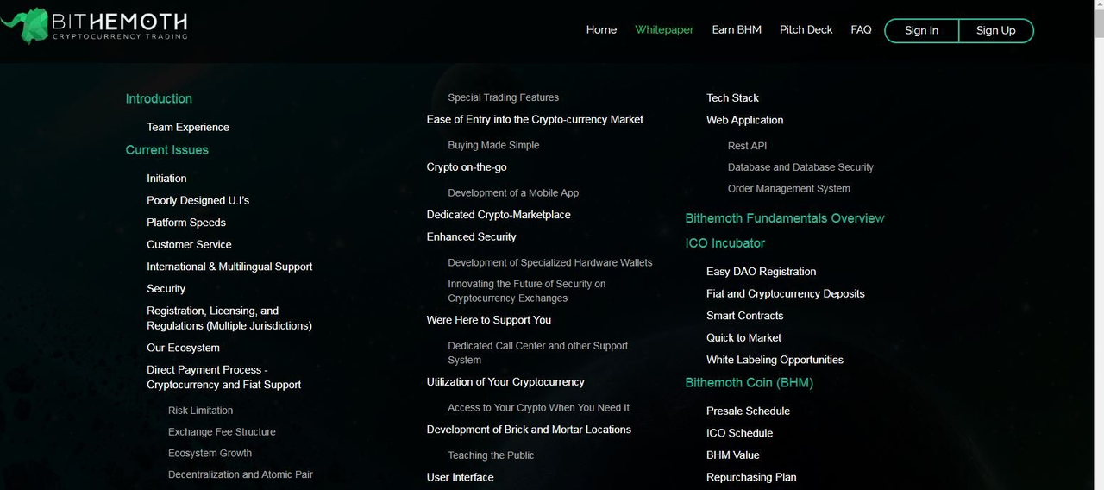Go to the Current Issues heading
1104x490 pixels.
click(x=166, y=149)
